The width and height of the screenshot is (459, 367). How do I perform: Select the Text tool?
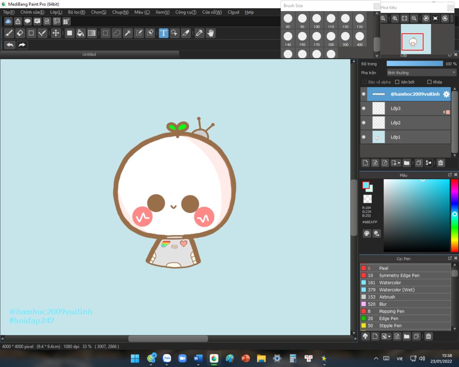164,33
